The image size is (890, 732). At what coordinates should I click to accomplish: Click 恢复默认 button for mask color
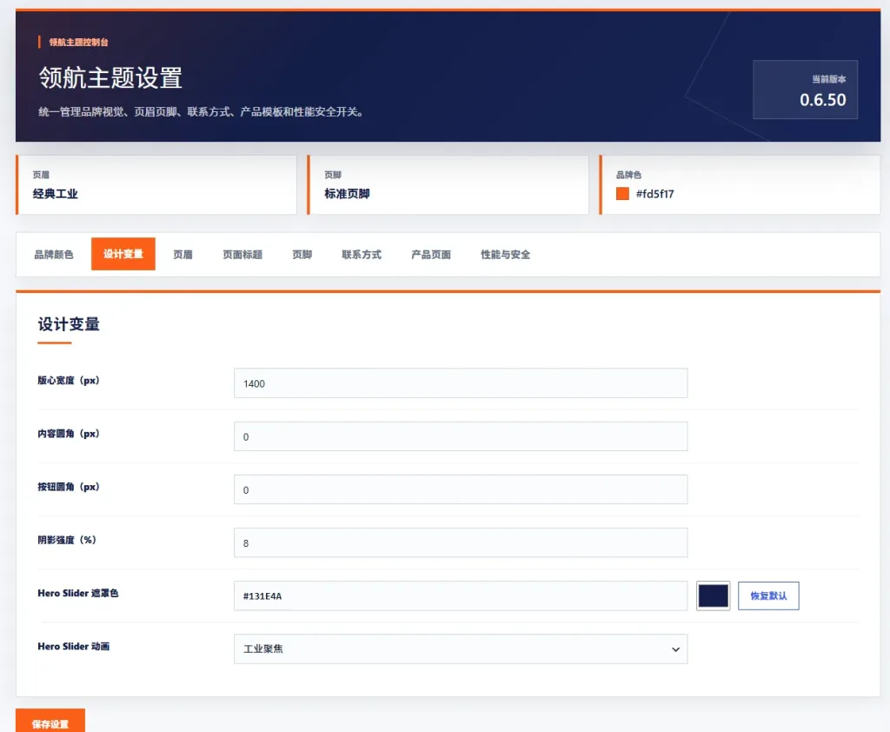[768, 596]
